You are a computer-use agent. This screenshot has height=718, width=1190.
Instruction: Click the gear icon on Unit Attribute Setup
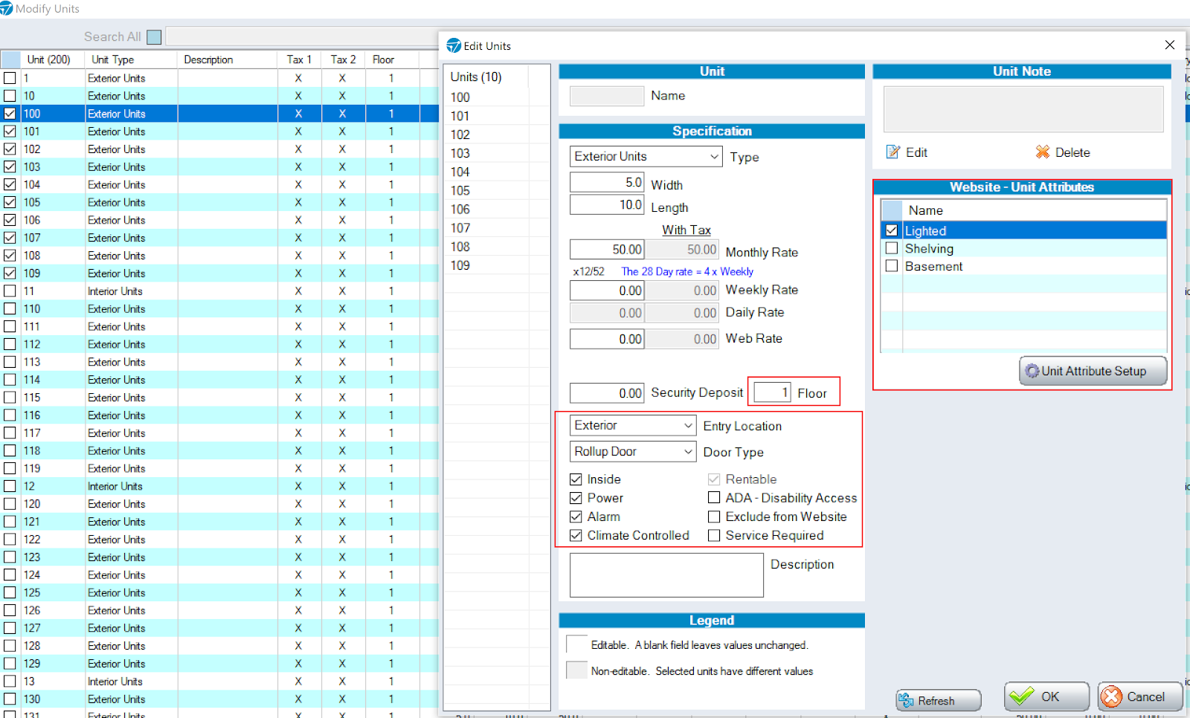pyautogui.click(x=1032, y=371)
